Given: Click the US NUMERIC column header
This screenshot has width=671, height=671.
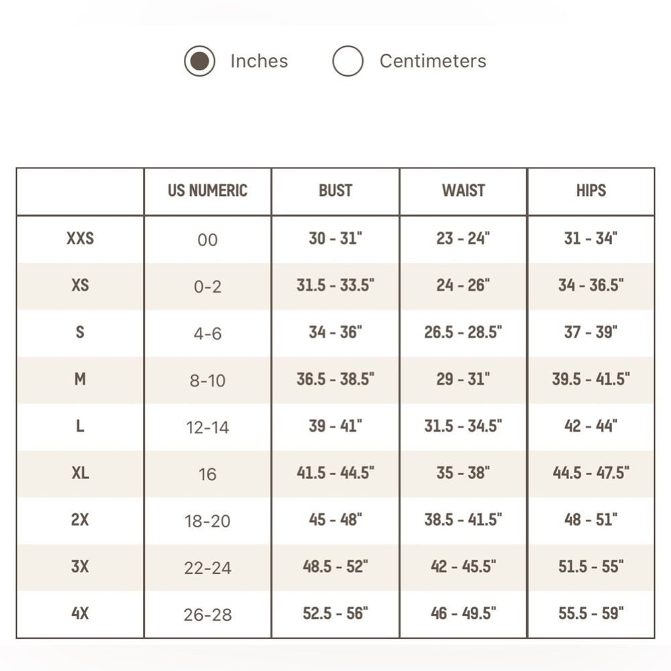Looking at the screenshot, I should coord(207,191).
